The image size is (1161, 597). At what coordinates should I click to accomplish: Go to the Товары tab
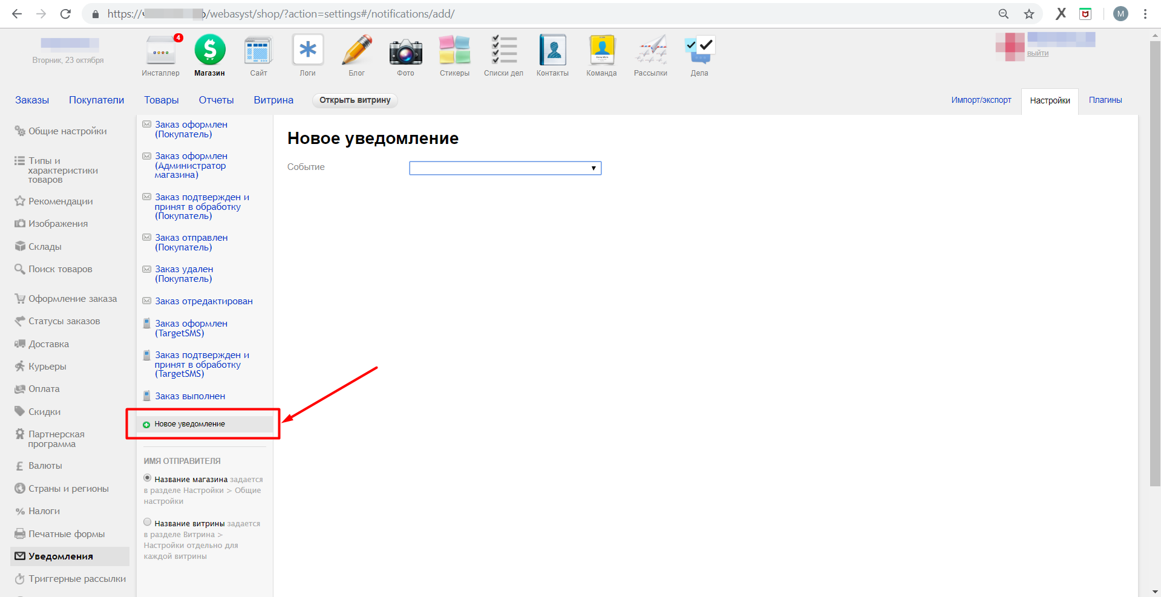(x=161, y=100)
